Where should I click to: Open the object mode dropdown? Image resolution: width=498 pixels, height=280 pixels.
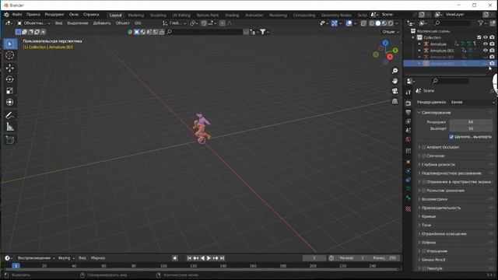(33, 23)
